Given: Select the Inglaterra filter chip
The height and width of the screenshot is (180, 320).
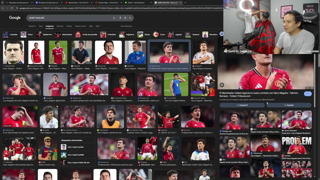Looking at the screenshot, I should [127, 34].
